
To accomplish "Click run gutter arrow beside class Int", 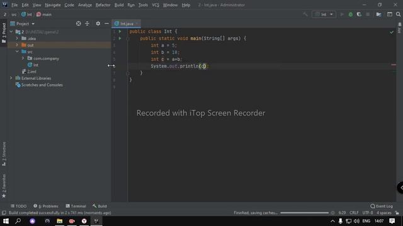I will 120,31.
